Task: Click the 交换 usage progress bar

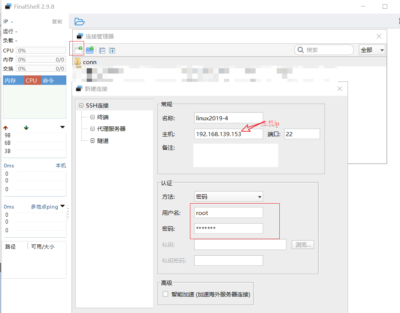Action: click(41, 68)
